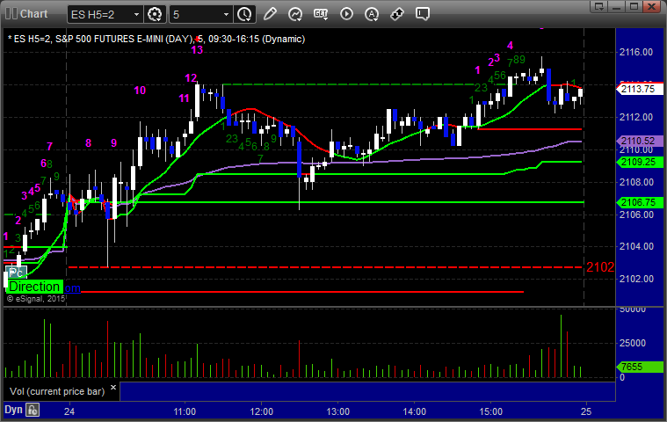Image resolution: width=667 pixels, height=422 pixels.
Task: Open the alerts 'A' menu
Action: click(372, 14)
